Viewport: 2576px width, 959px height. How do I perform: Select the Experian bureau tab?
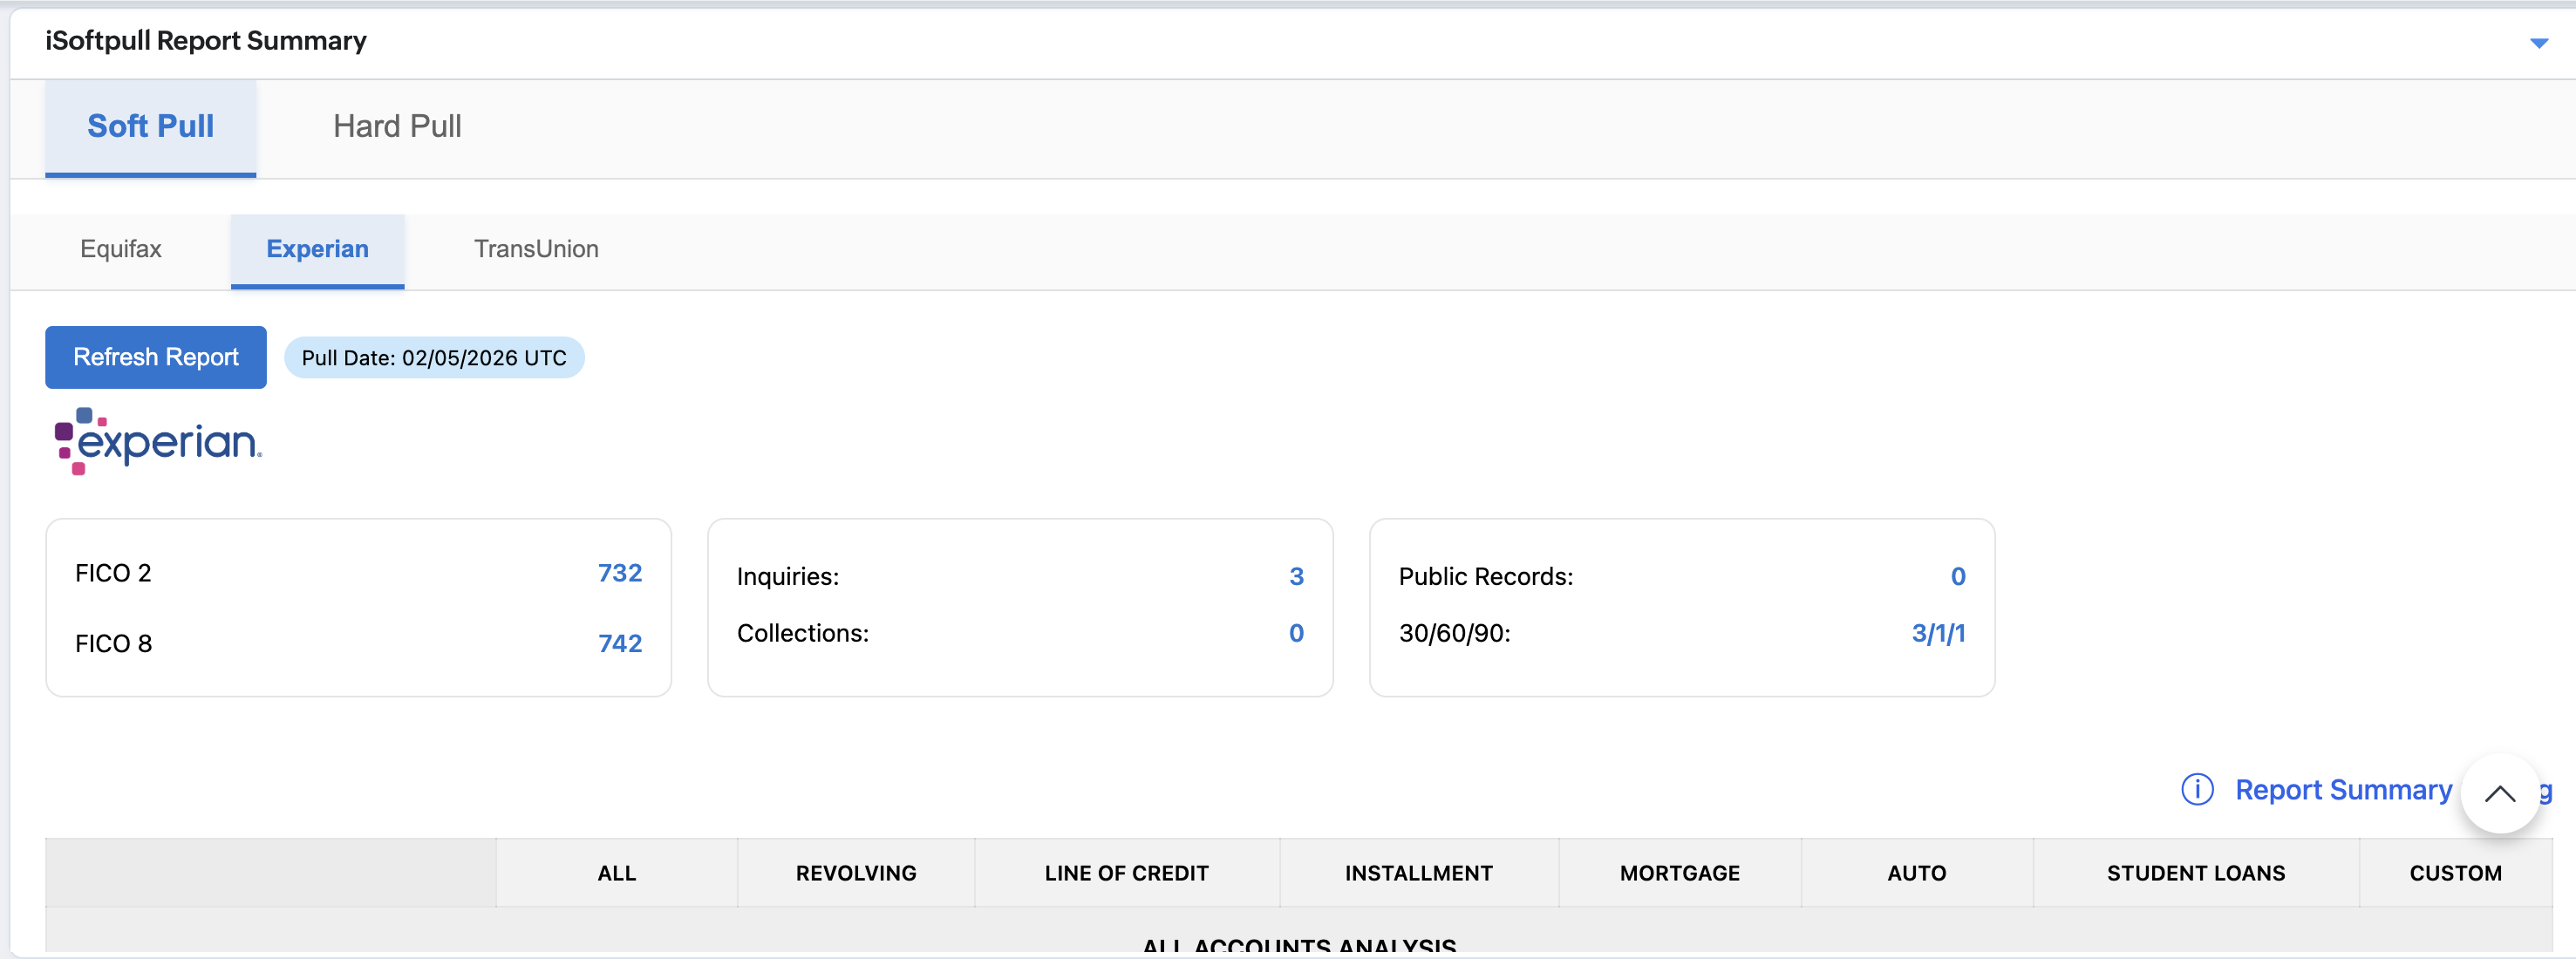click(x=317, y=249)
